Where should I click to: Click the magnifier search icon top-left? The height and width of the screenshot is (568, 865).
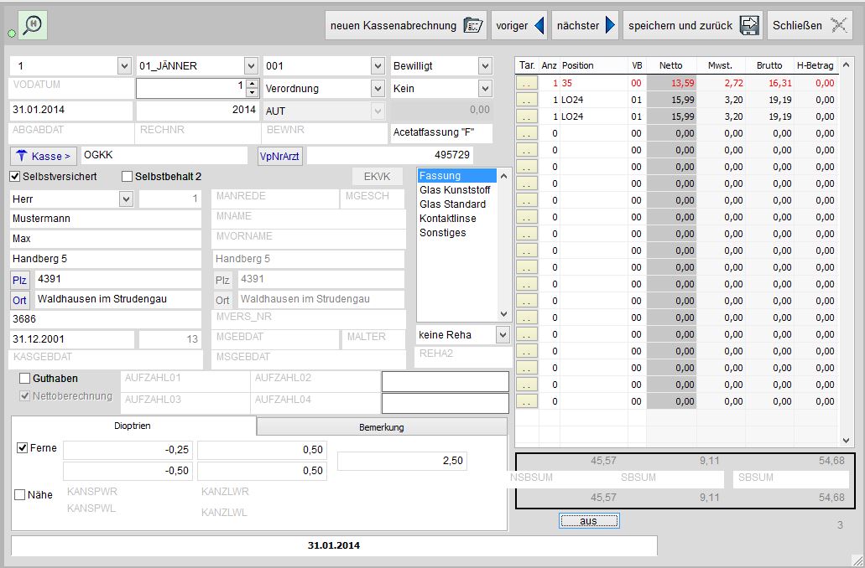pyautogui.click(x=33, y=26)
